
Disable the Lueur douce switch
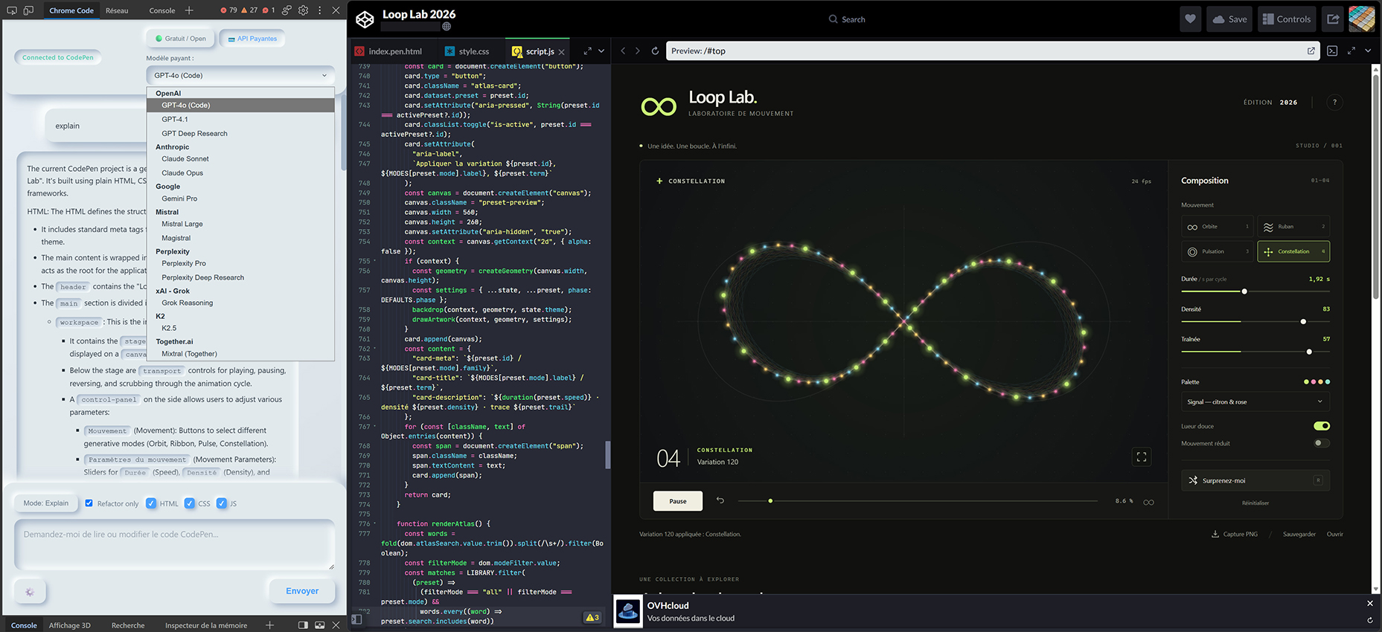tap(1322, 426)
